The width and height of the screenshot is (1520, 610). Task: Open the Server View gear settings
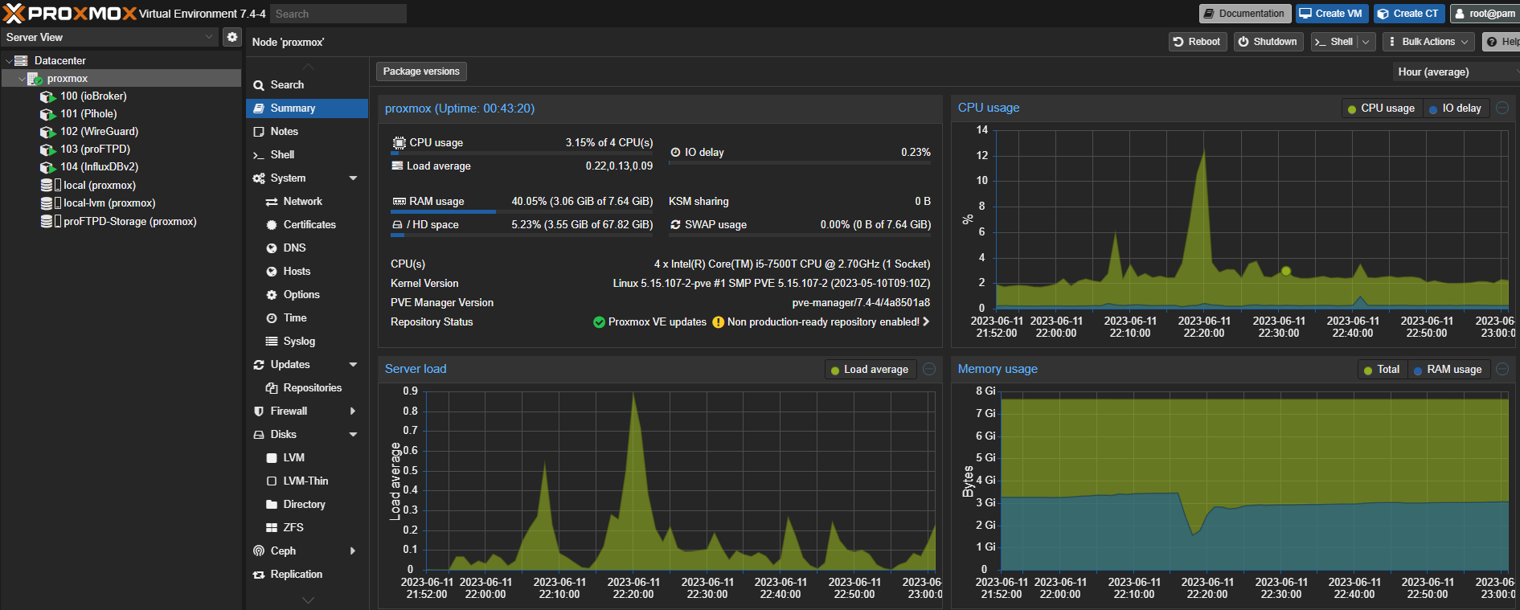232,37
